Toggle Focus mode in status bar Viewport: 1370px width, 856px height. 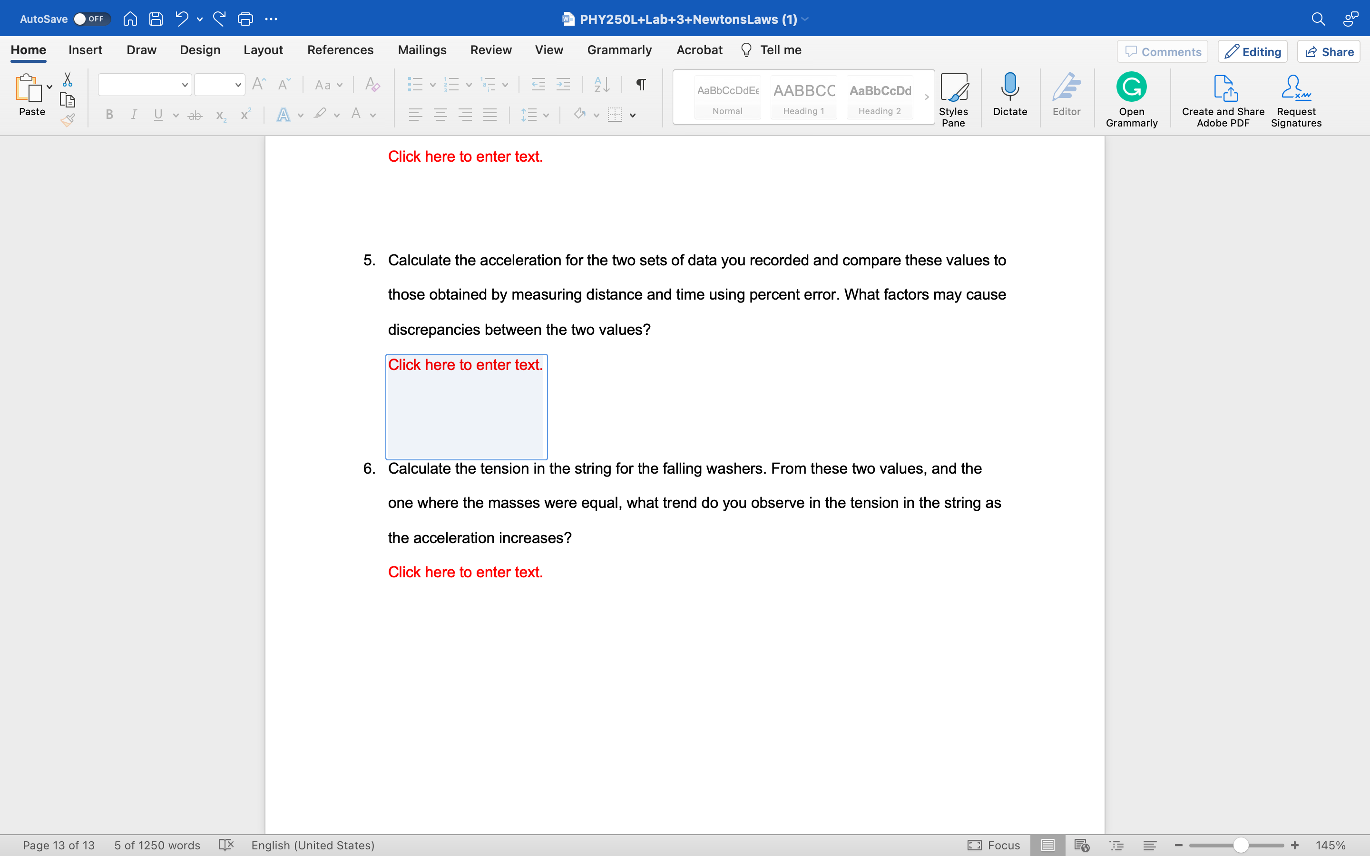[x=994, y=845]
